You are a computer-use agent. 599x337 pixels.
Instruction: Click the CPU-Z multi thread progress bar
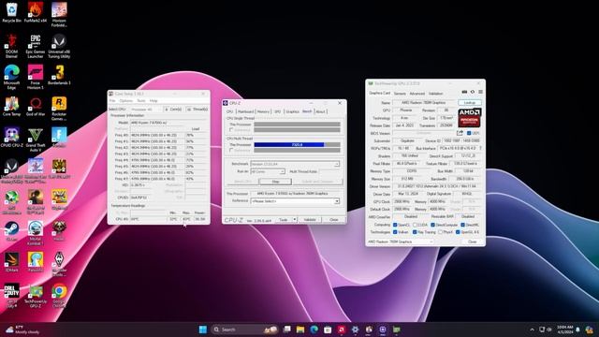297,145
